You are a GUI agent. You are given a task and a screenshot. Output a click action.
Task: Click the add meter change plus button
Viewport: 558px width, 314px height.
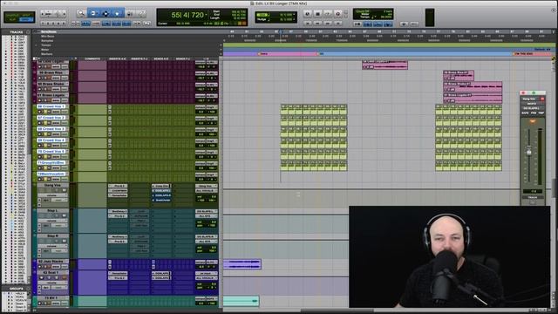point(221,50)
